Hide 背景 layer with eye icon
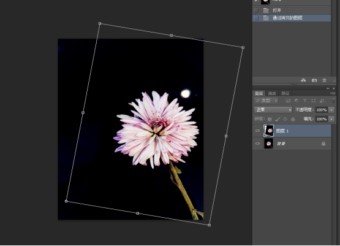 pos(257,144)
